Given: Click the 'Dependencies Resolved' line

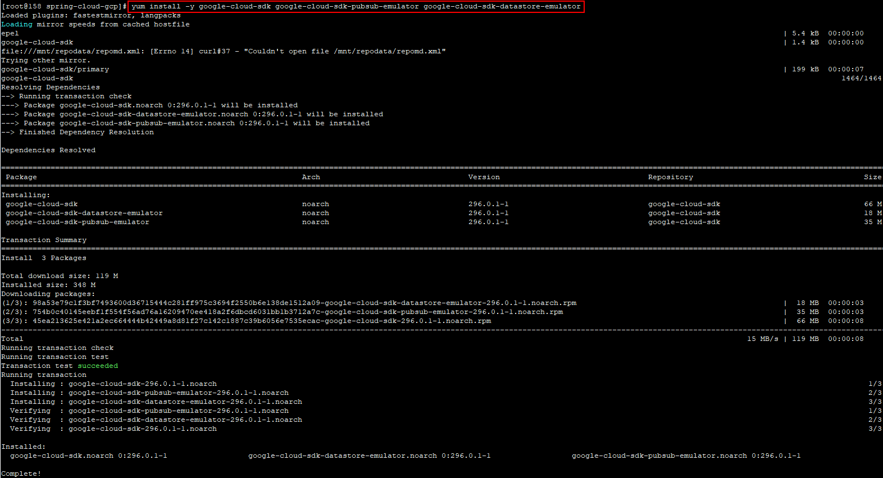Looking at the screenshot, I should [x=48, y=151].
